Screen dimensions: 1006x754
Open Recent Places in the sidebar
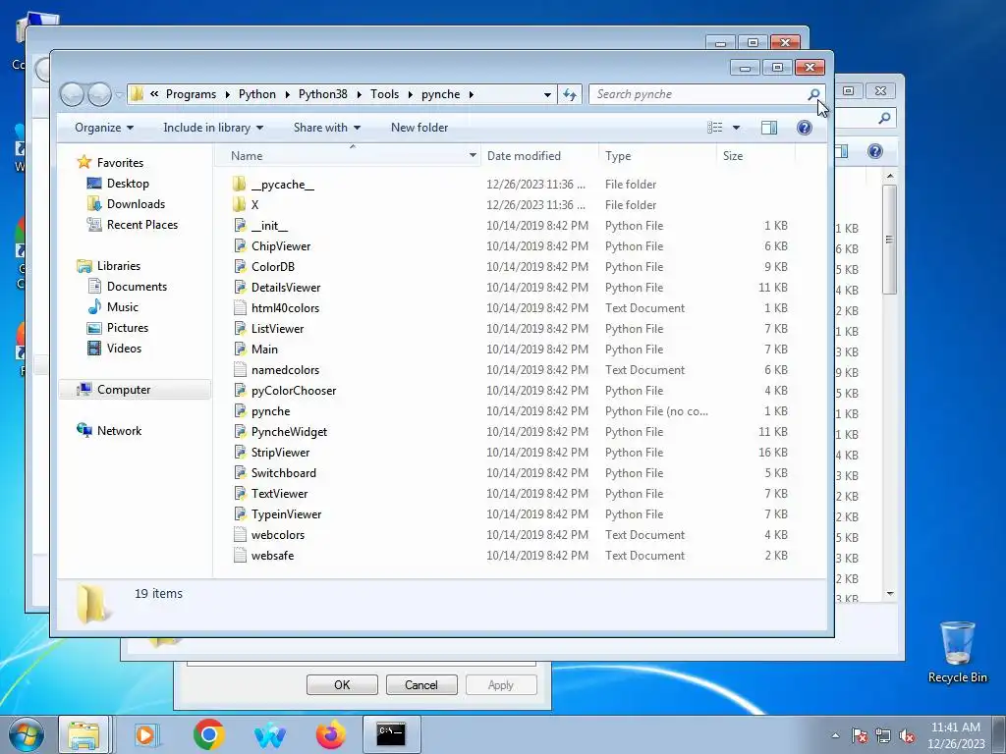(x=142, y=225)
